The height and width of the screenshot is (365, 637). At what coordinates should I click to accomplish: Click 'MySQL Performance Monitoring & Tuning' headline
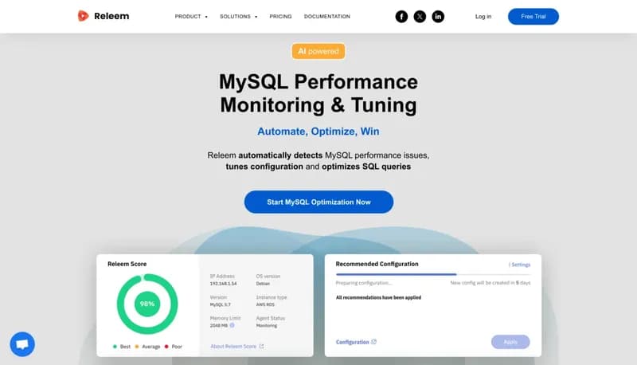pyautogui.click(x=318, y=93)
